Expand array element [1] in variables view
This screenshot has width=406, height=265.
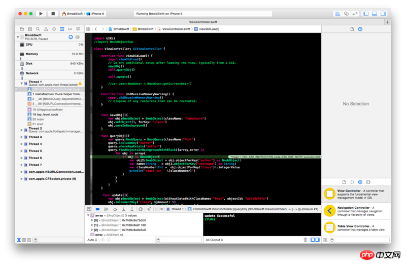tap(92, 225)
